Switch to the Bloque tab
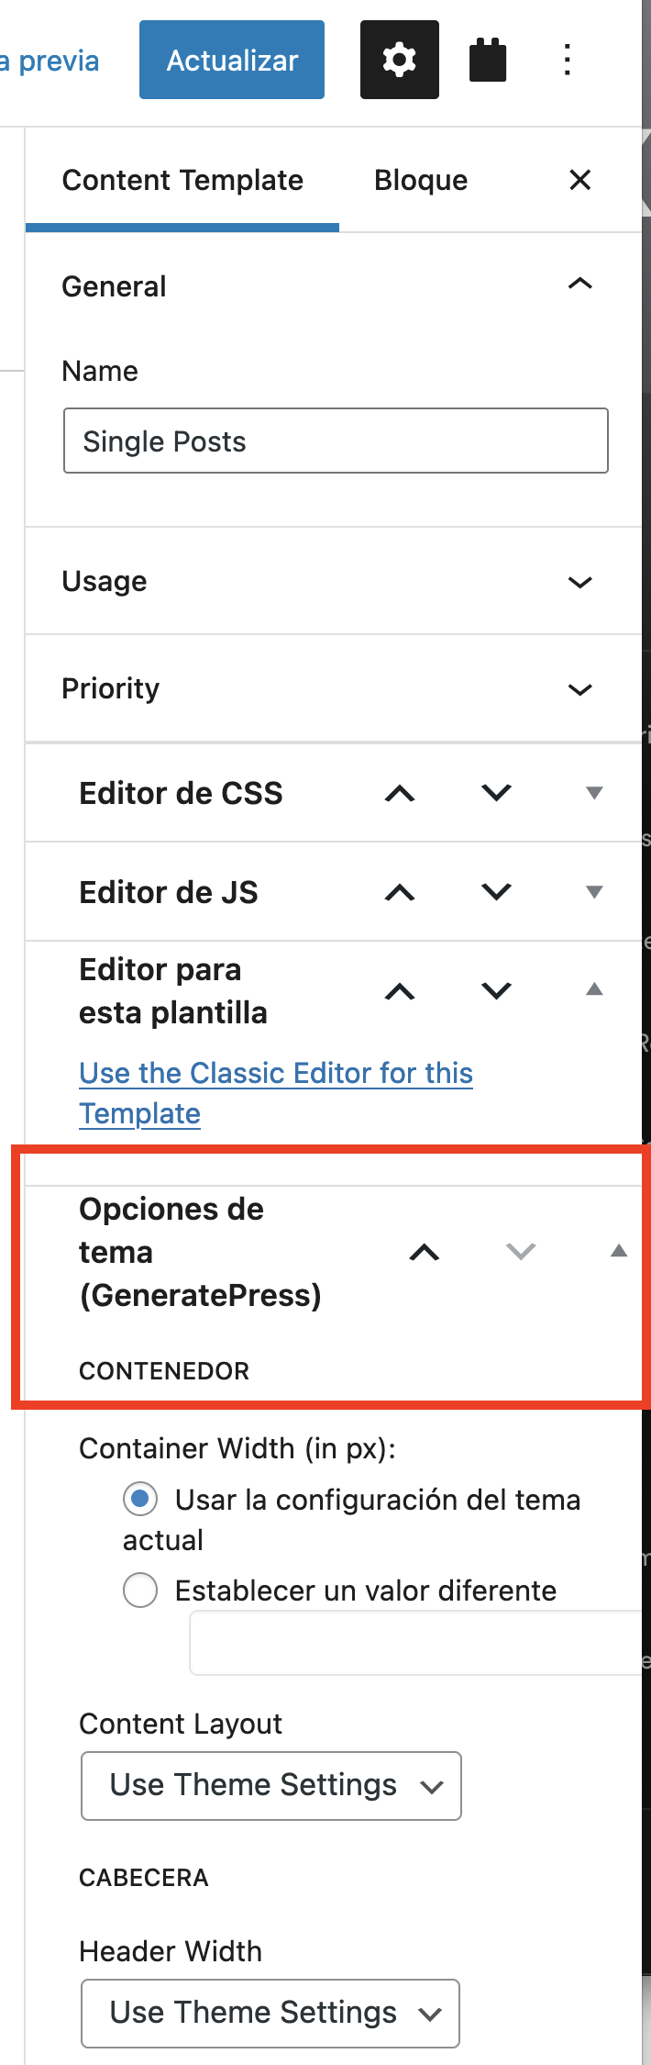 click(421, 180)
